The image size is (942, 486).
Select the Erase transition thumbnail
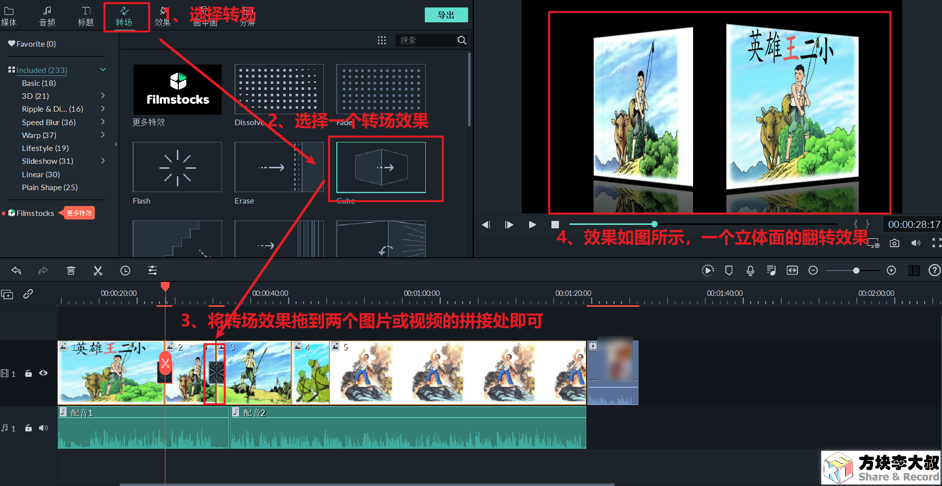(279, 167)
